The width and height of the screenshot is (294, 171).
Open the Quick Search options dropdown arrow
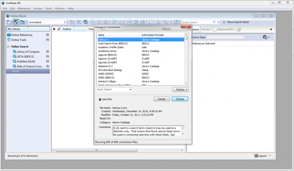[x=218, y=22]
